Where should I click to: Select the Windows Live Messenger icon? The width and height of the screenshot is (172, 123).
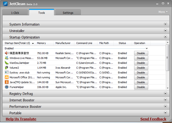click(7, 58)
